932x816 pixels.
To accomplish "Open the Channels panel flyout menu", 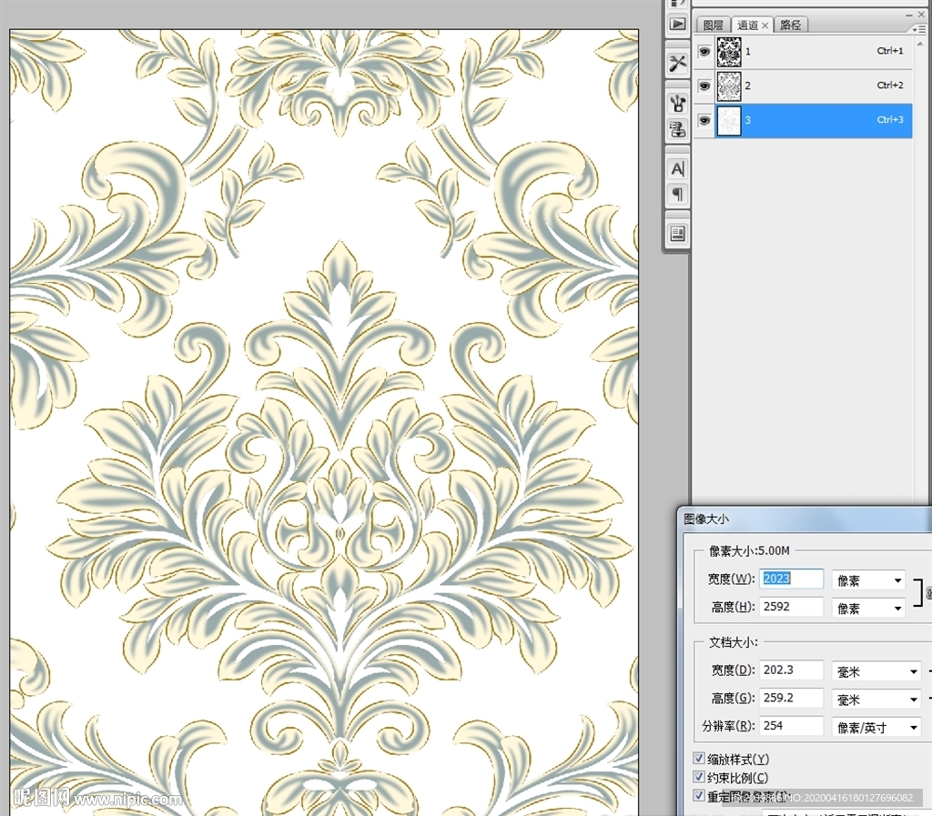I will pyautogui.click(x=920, y=28).
